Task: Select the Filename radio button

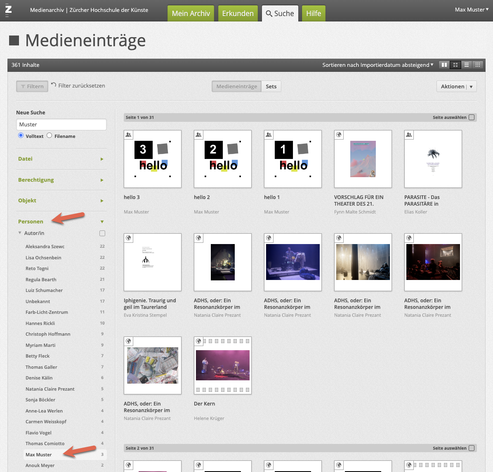Action: tap(50, 135)
